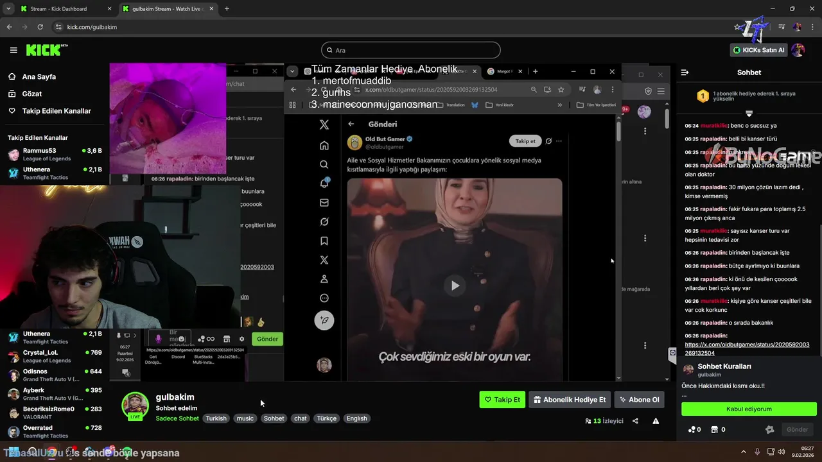Image resolution: width=822 pixels, height=462 pixels.
Task: Collapse the Sohbet chat panel
Action: tap(685, 73)
